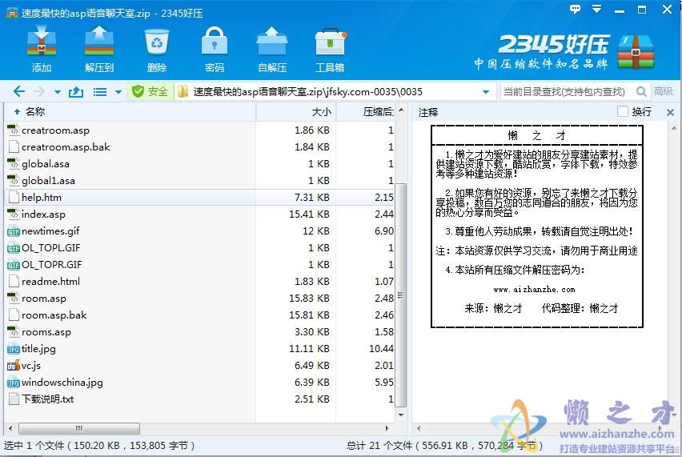Expand the address path dropdown
The image size is (682, 457).
486,92
